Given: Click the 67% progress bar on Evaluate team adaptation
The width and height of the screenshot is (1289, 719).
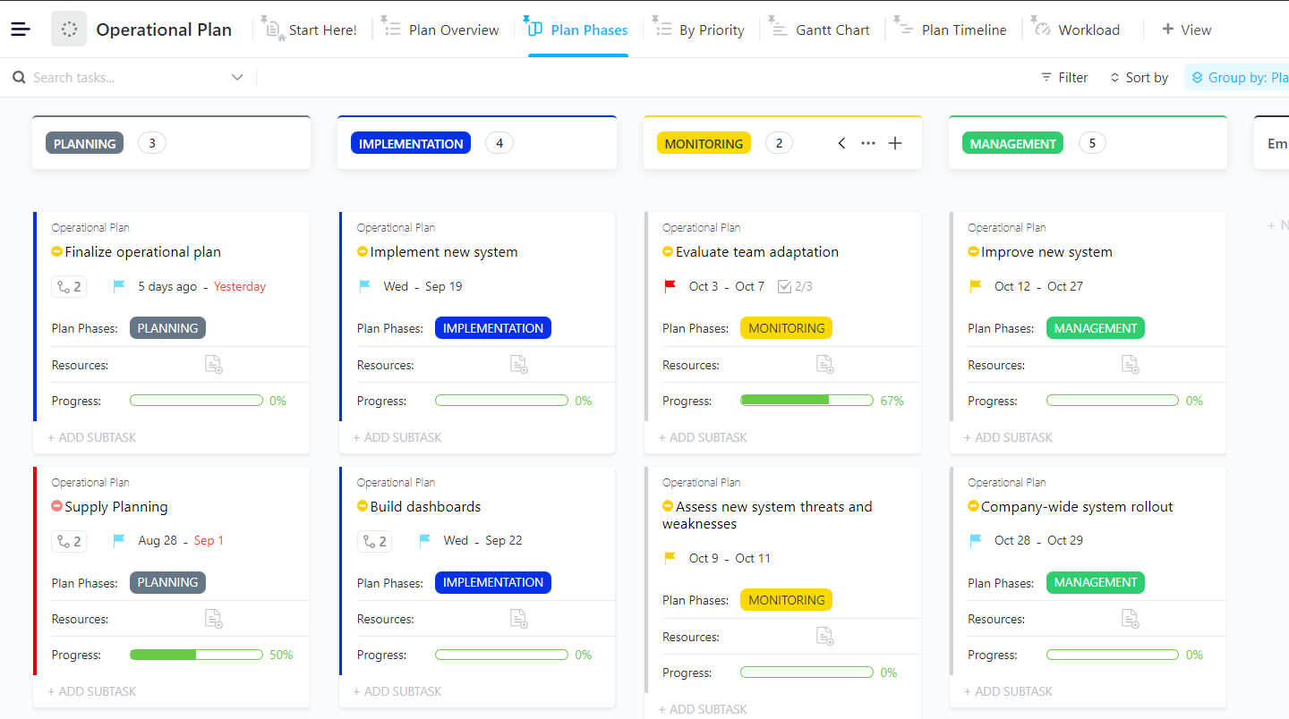Looking at the screenshot, I should tap(807, 401).
